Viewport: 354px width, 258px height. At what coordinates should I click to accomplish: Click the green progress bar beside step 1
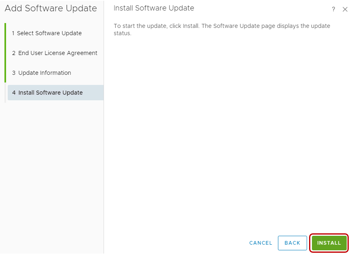5,33
